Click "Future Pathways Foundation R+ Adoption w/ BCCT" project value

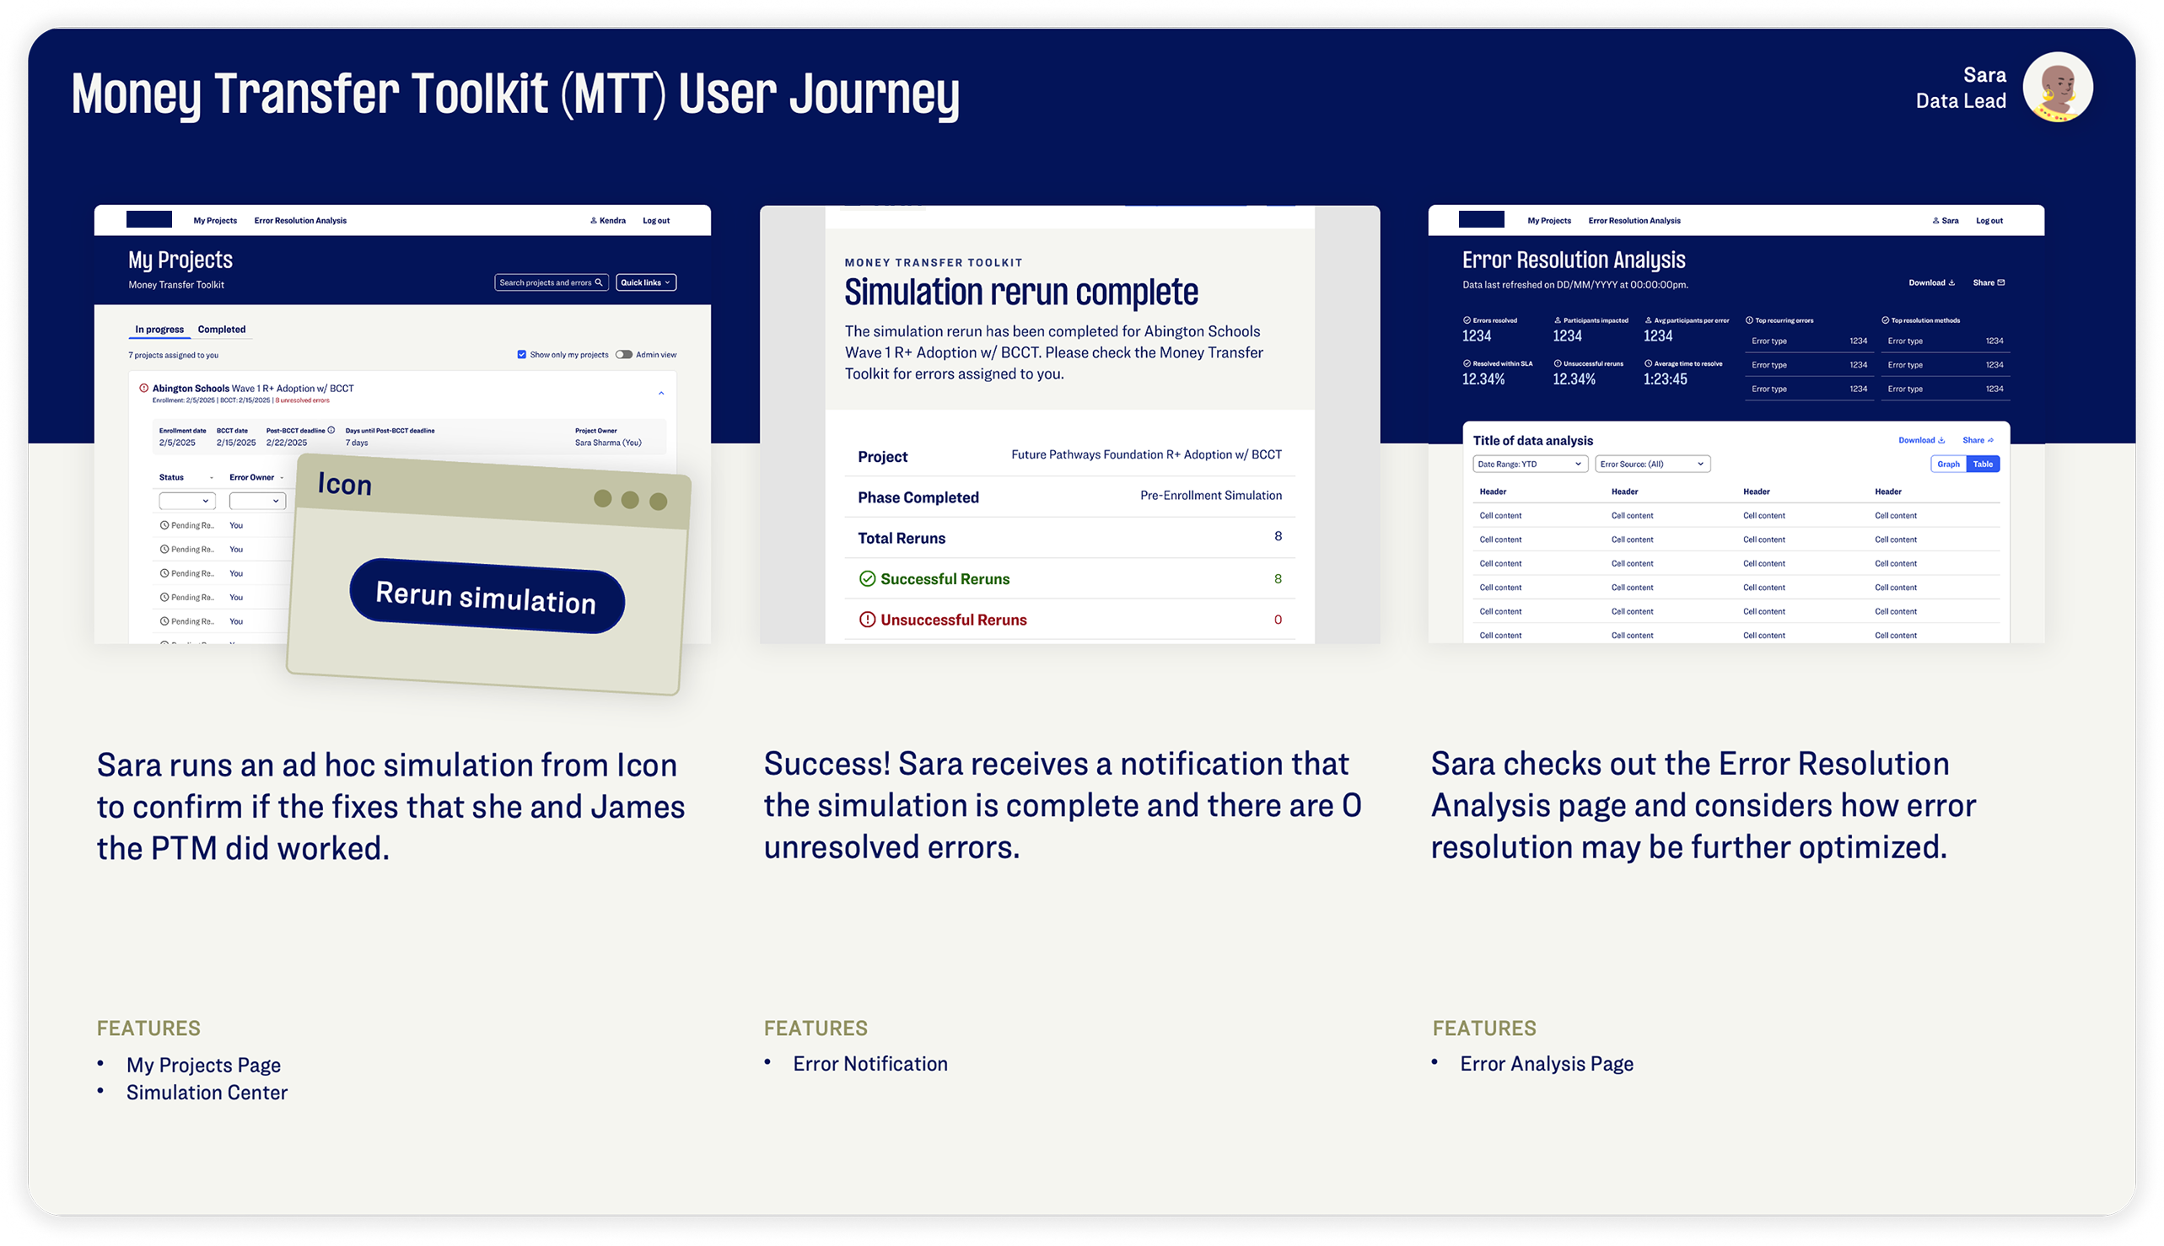(1146, 454)
